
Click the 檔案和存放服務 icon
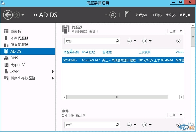[x=6, y=78]
